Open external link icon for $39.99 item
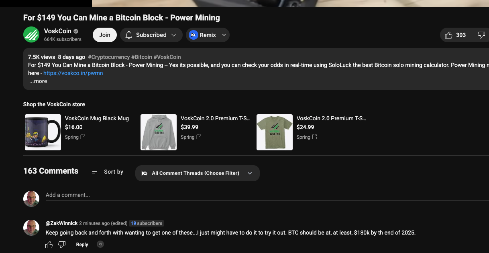Image resolution: width=489 pixels, height=253 pixels. point(199,137)
